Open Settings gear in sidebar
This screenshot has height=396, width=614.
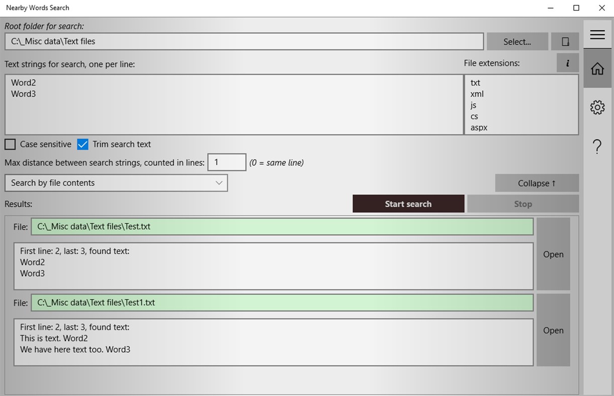pyautogui.click(x=597, y=107)
